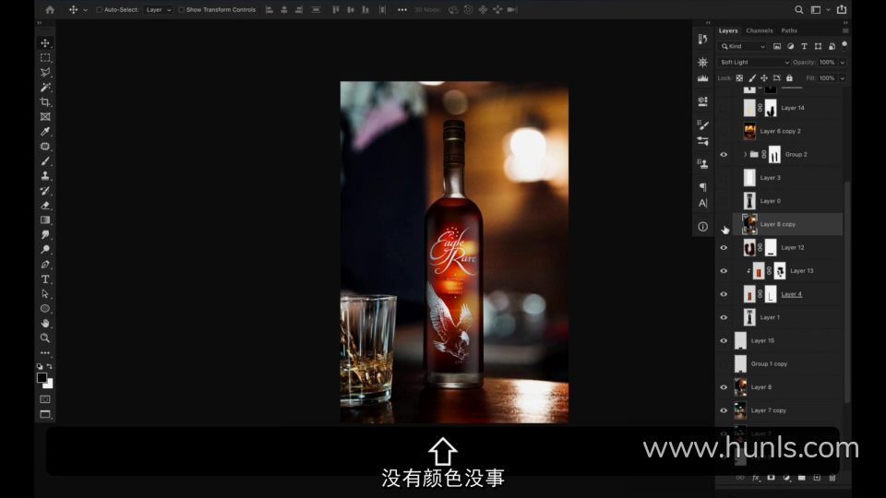Show the Layer 14 visibility box
Image resolution: width=886 pixels, height=498 pixels.
pyautogui.click(x=724, y=108)
